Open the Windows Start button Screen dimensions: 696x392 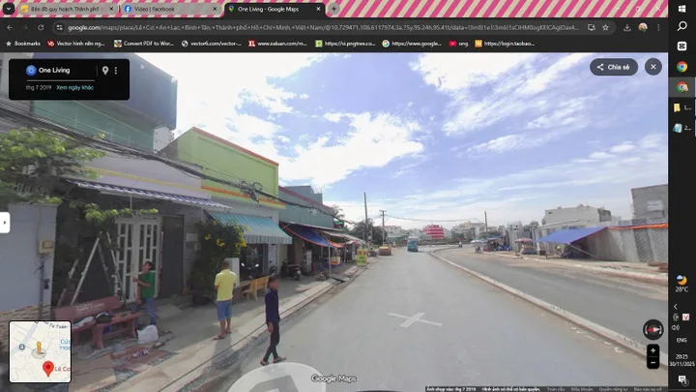[x=681, y=9]
